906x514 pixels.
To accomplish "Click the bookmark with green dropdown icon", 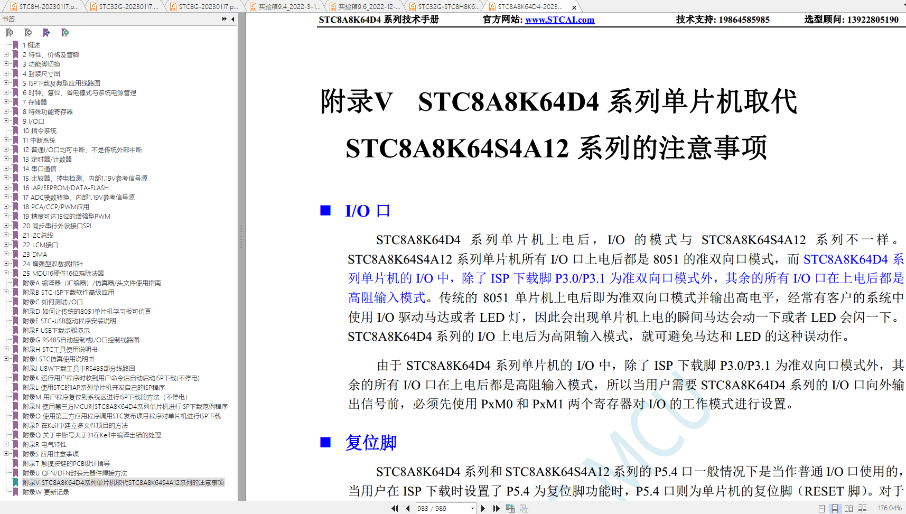I will (x=65, y=33).
